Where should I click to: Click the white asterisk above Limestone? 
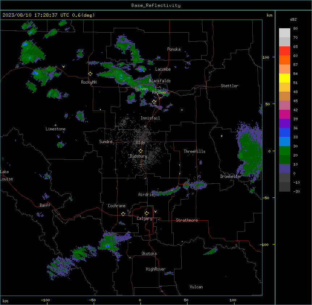click(55, 125)
